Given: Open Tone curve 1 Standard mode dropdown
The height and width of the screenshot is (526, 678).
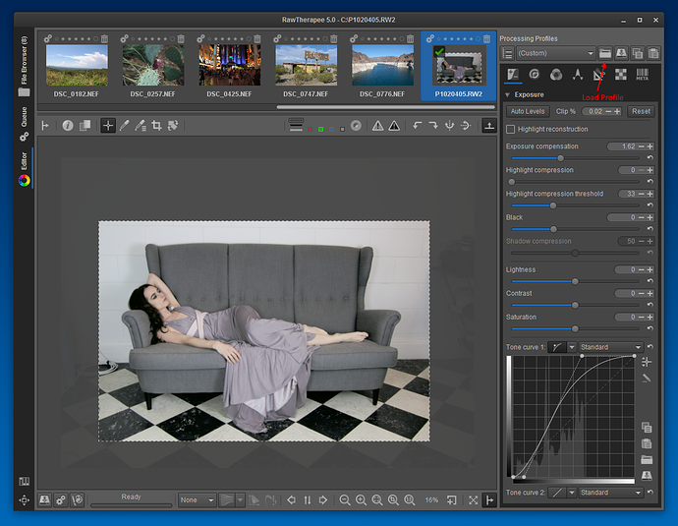Looking at the screenshot, I should click(x=610, y=347).
